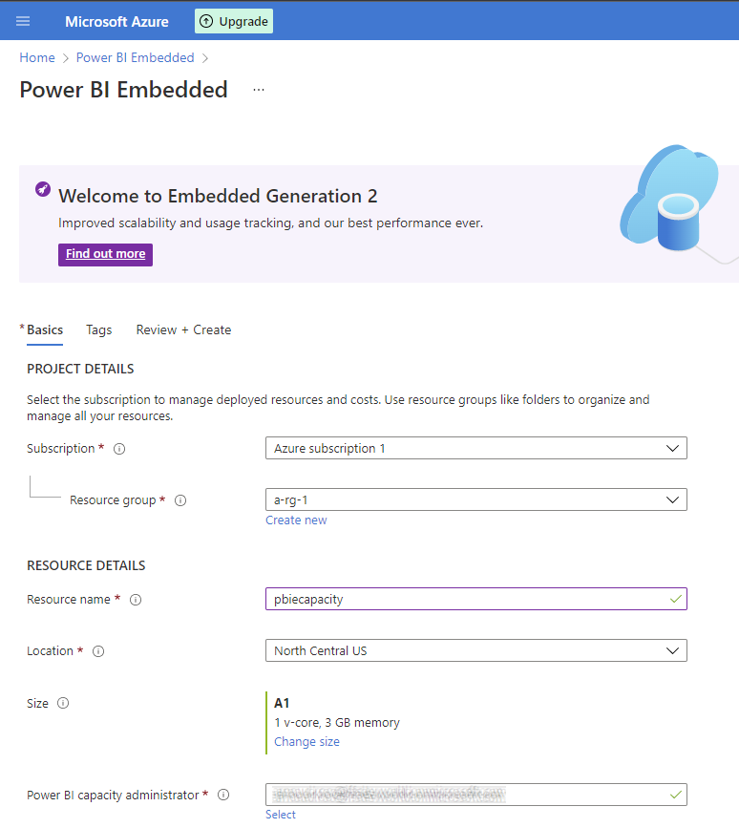Image resolution: width=739 pixels, height=828 pixels.
Task: Change the capacity size from A1
Action: 306,741
